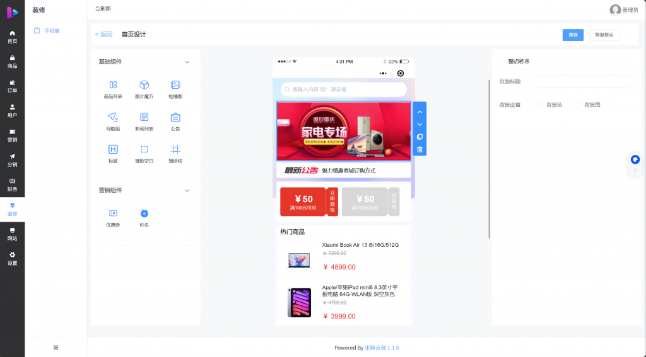The height and width of the screenshot is (357, 646).
Task: Click the 返回 back link
Action: 104,35
